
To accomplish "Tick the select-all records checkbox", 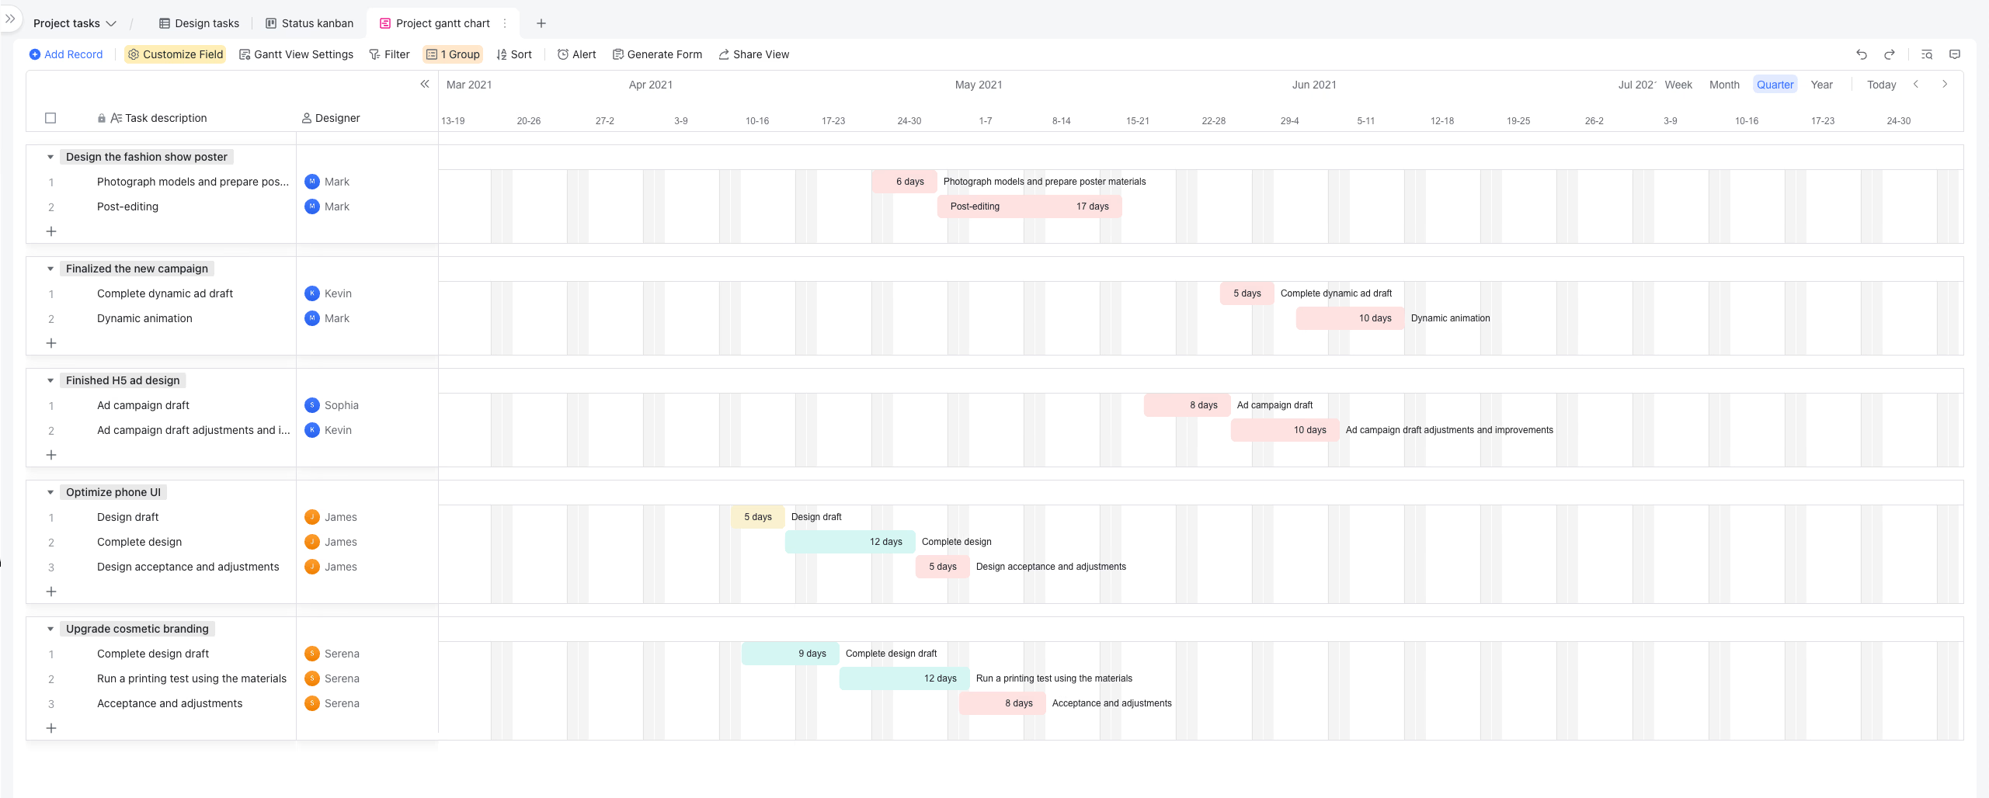I will (50, 118).
